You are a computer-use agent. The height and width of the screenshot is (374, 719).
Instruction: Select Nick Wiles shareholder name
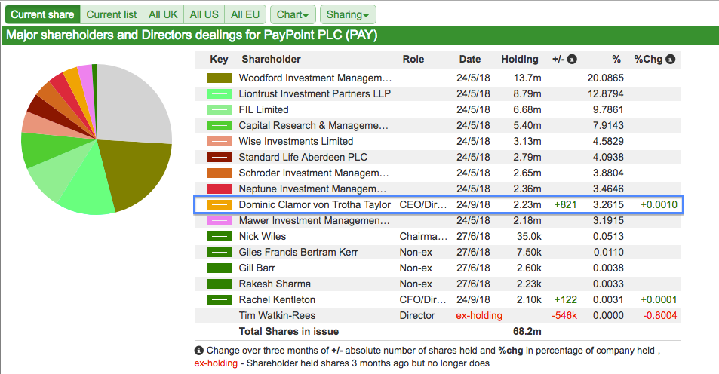click(x=263, y=237)
